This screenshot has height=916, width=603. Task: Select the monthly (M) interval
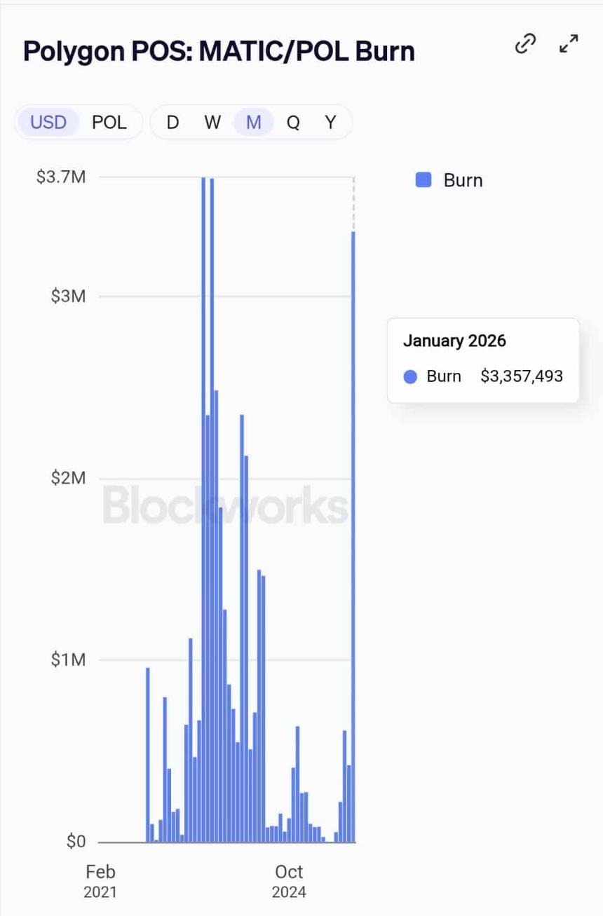254,123
